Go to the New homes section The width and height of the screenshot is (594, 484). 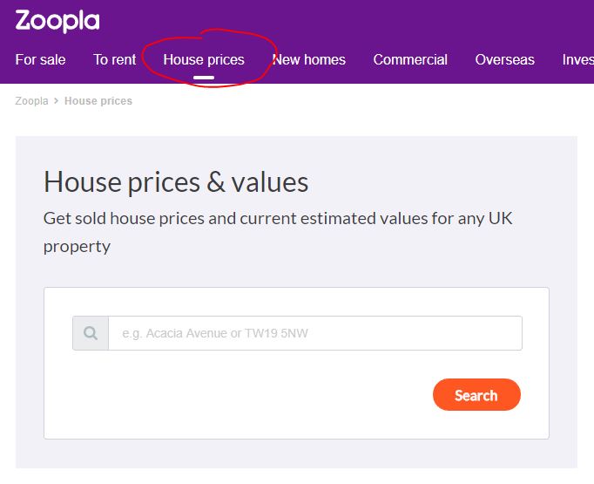click(x=308, y=59)
